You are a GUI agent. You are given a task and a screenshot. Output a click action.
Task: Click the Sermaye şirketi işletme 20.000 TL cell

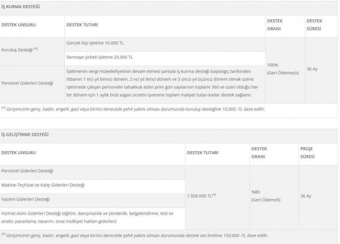[99, 57]
